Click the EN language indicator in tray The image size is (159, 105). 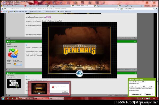point(138,98)
